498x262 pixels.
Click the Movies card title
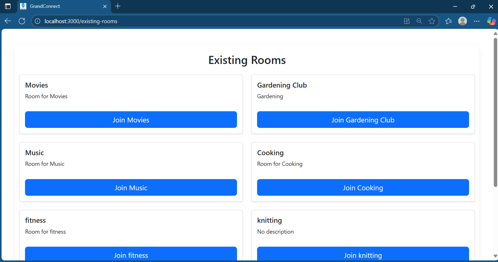[36, 85]
